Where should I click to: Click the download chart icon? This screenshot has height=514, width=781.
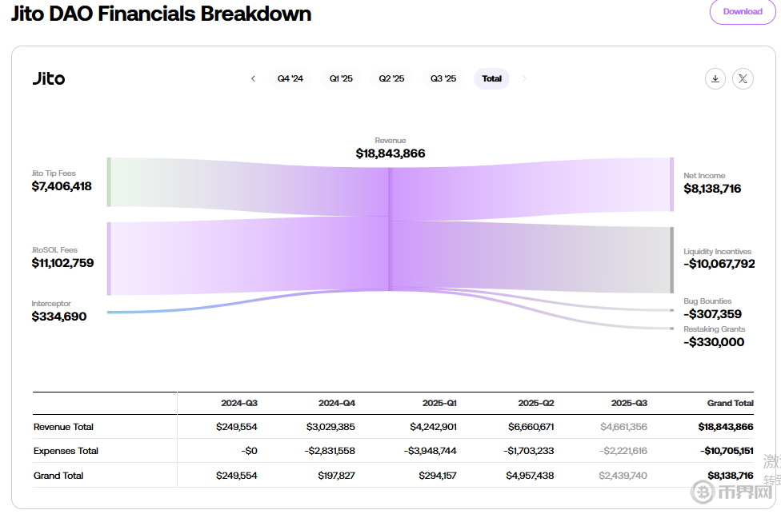[715, 78]
